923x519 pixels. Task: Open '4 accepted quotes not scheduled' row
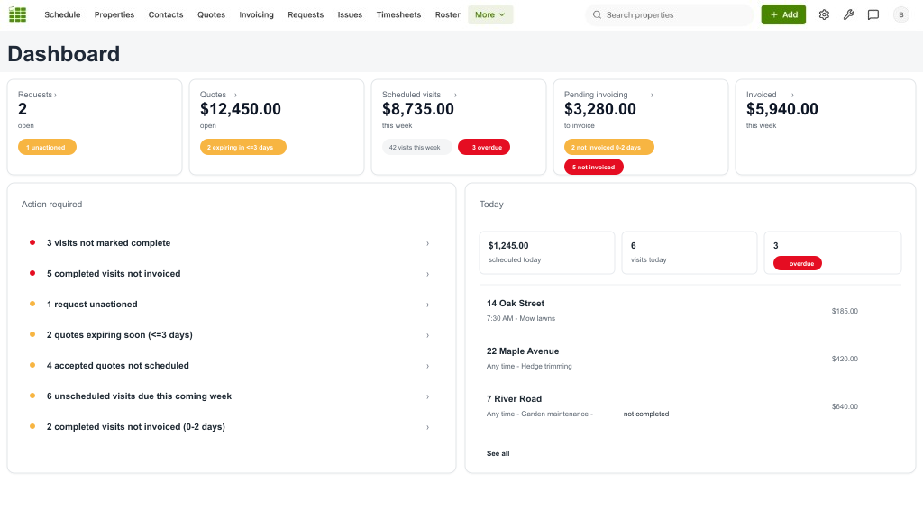pos(232,366)
